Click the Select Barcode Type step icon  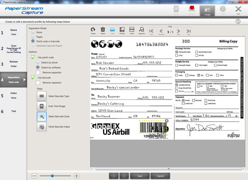point(42,96)
